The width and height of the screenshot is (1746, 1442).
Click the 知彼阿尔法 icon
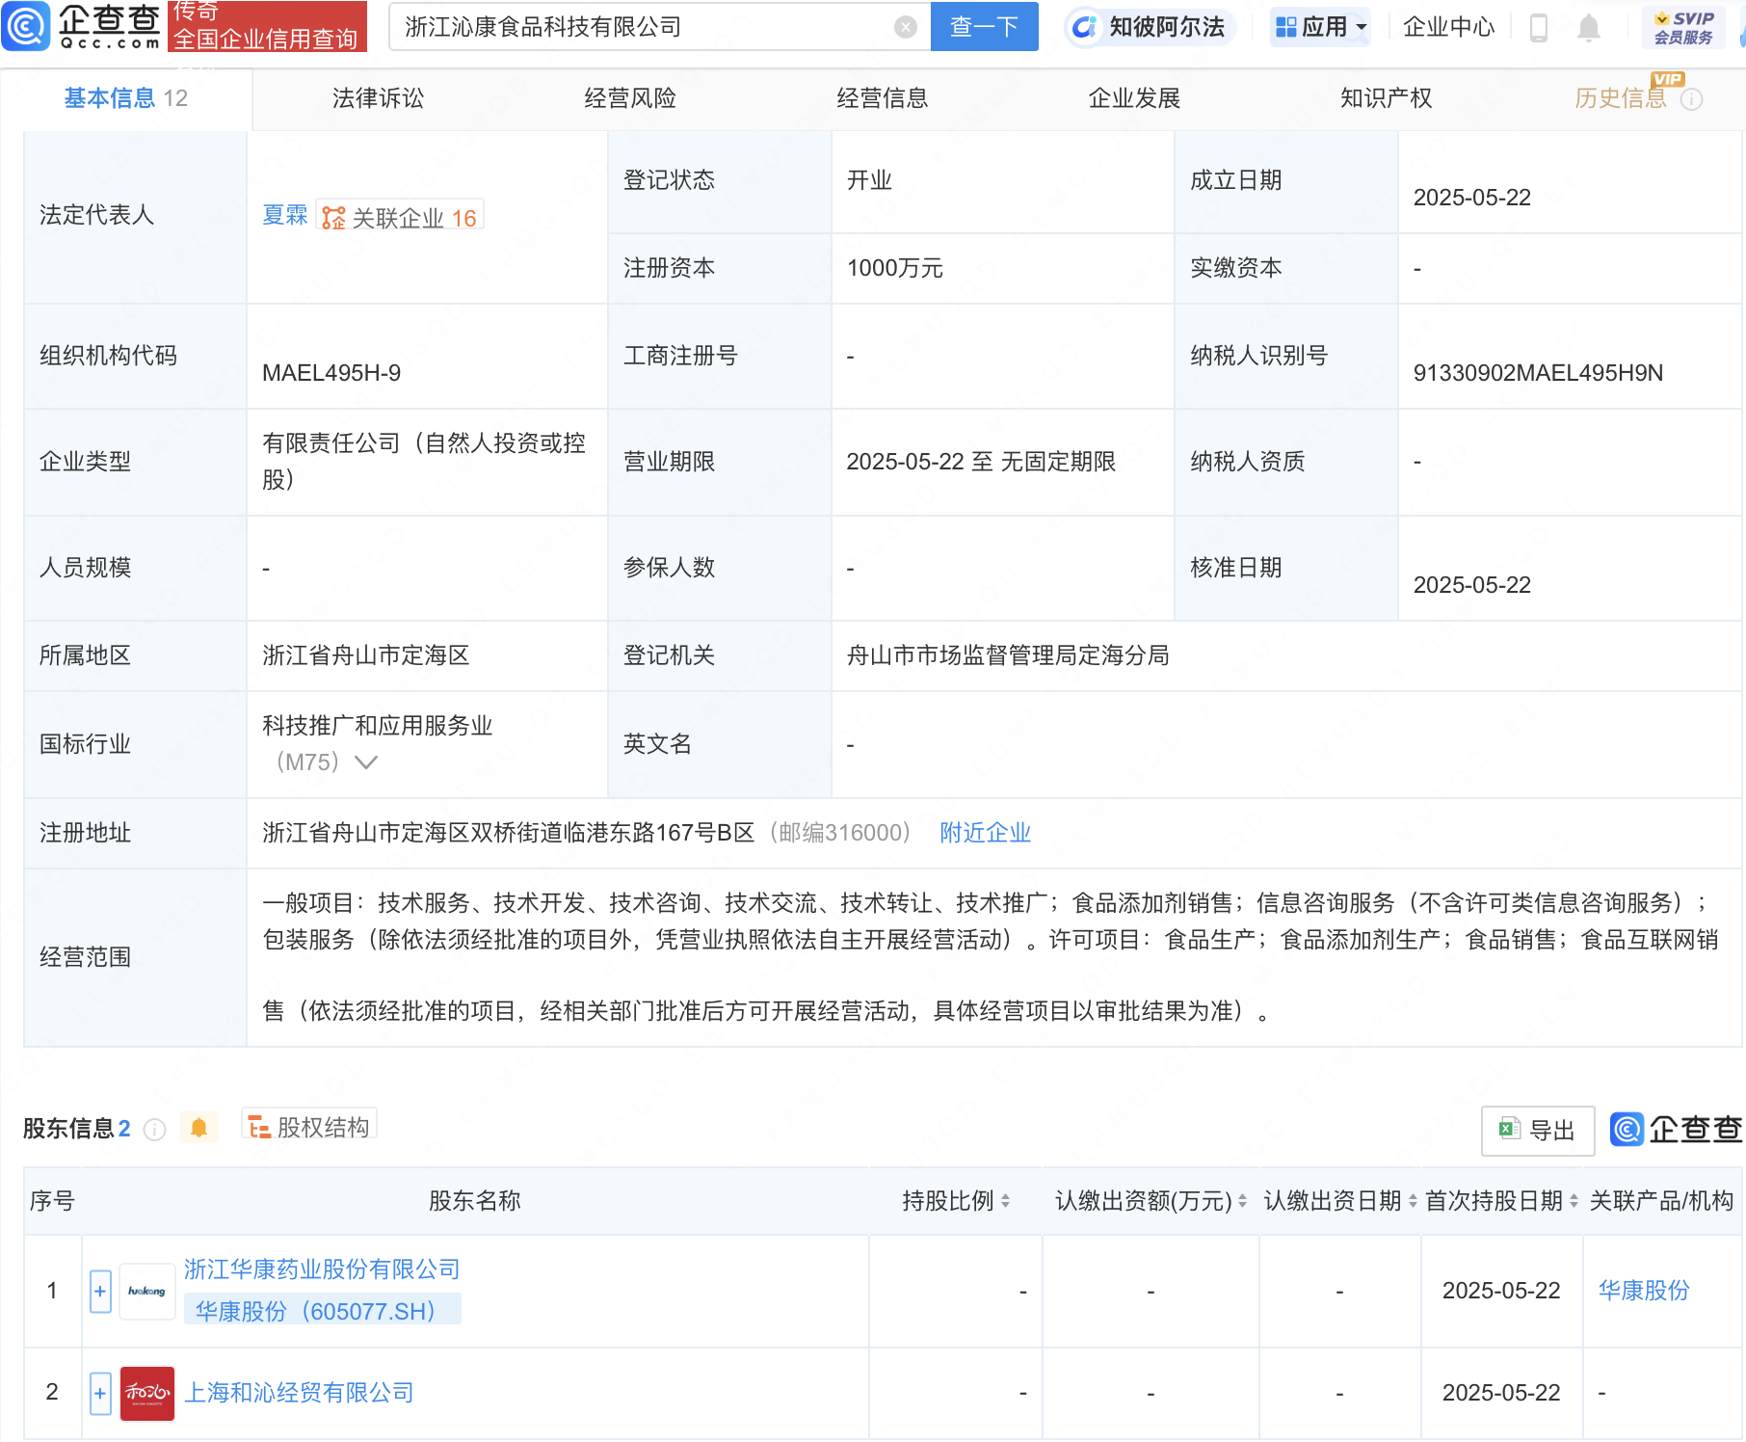click(1085, 27)
